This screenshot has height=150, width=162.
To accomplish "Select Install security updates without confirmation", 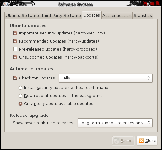I will click(20, 88).
